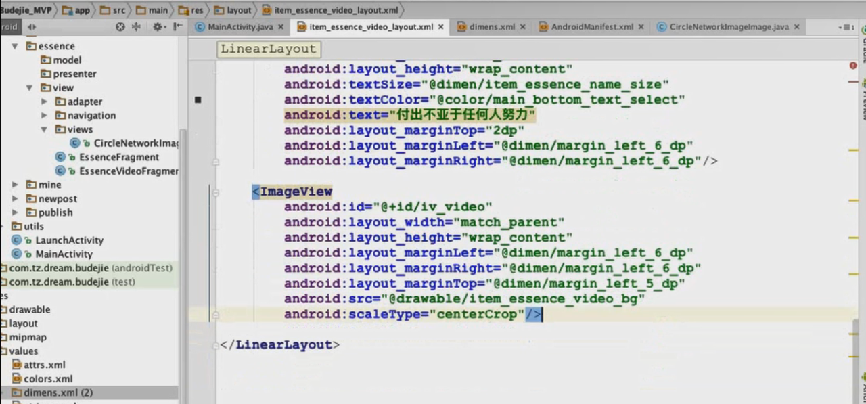The width and height of the screenshot is (866, 404).
Task: Expand the mine package
Action: (15, 185)
